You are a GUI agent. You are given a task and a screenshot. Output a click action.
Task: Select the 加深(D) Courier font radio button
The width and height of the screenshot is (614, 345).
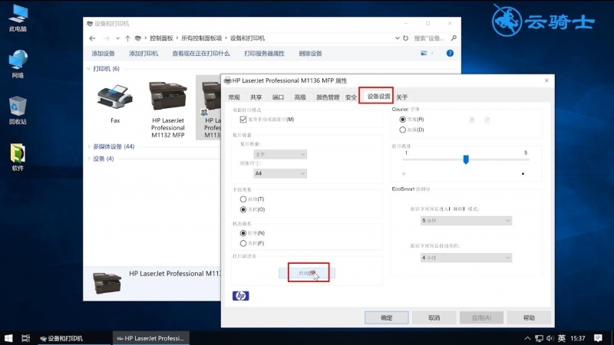(402, 130)
